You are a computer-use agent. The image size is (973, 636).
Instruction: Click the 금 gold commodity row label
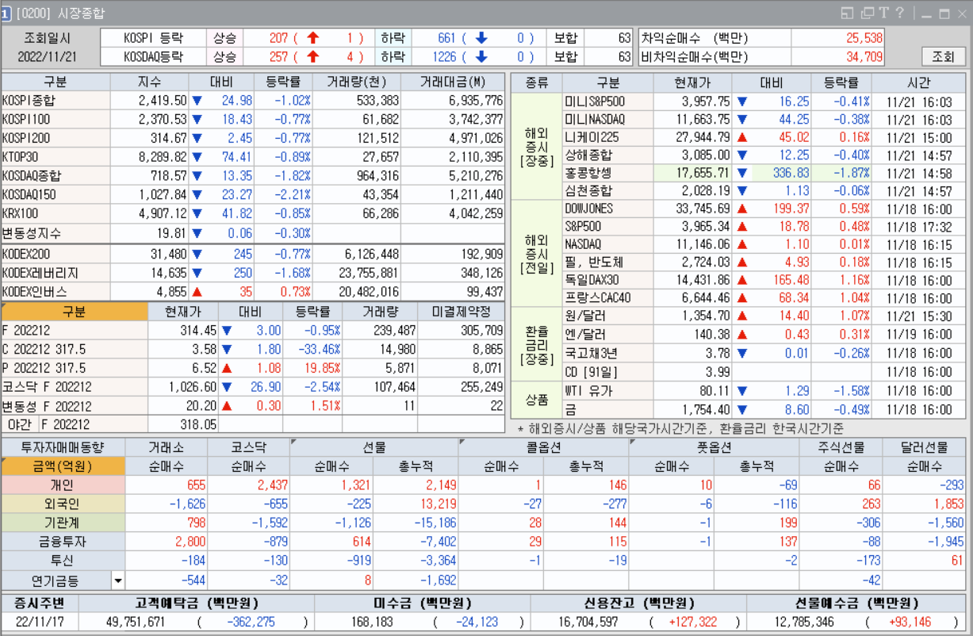[x=607, y=409]
